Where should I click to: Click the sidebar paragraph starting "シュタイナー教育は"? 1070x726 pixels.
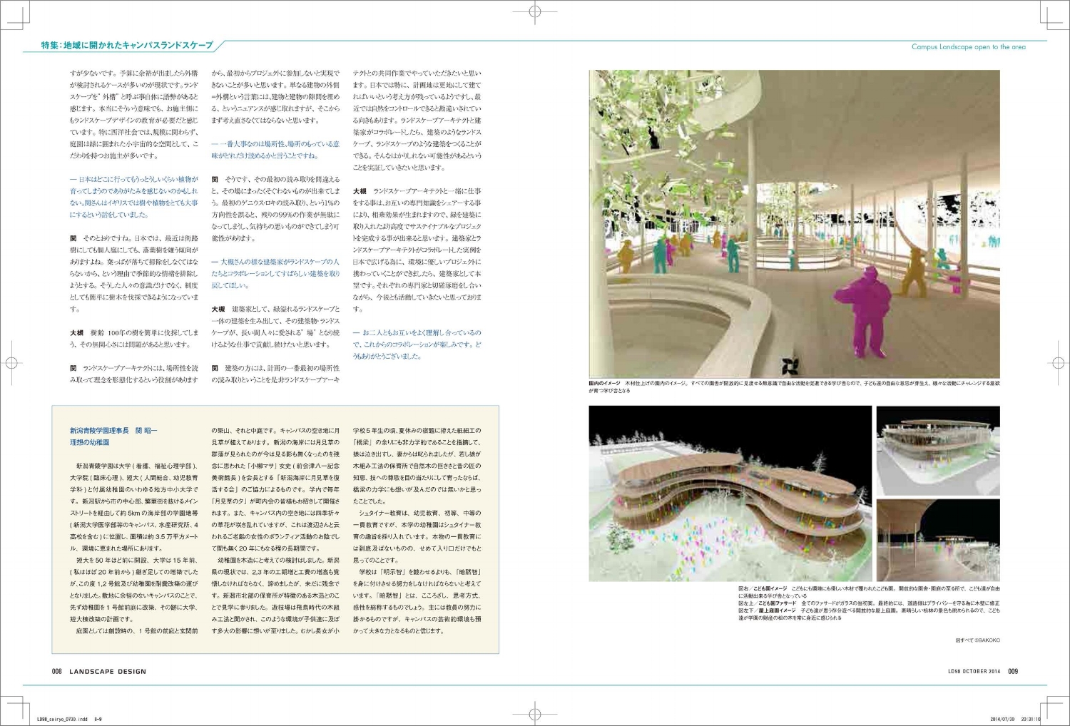coord(417,536)
